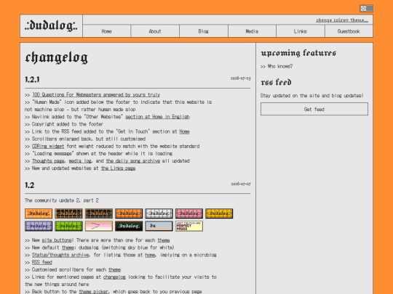Open the media log link
The width and height of the screenshot is (393, 294).
80,161
